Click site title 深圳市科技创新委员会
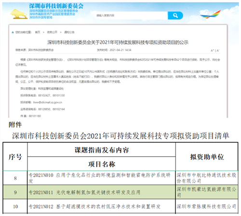Viewport: 241px width, 216px height. coord(56,6)
